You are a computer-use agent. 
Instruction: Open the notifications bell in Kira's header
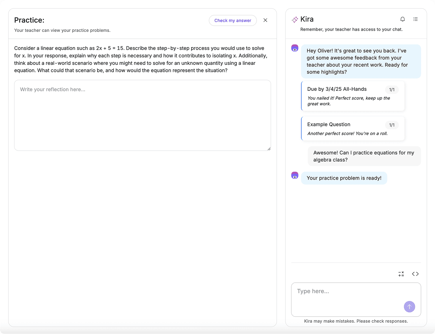click(402, 19)
